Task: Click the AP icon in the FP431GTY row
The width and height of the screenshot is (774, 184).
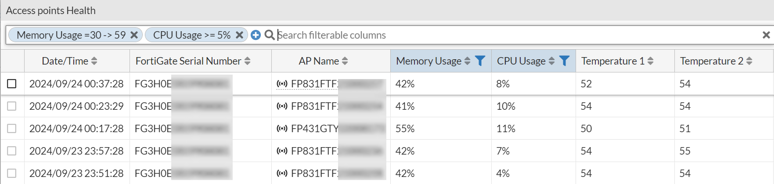Action: coord(282,129)
